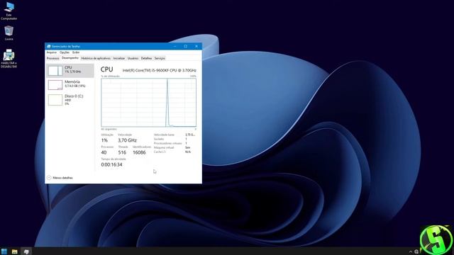Open File Explorer from the taskbar
This screenshot has width=454, height=255.
pos(14,251)
